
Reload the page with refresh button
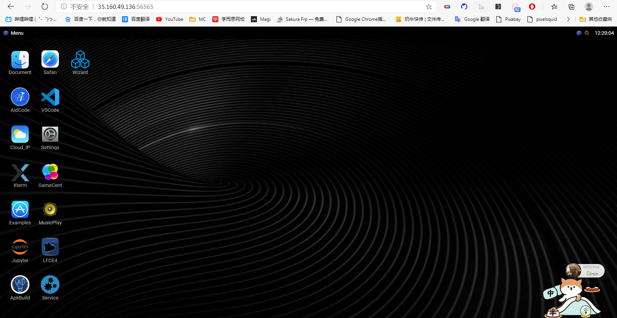[45, 7]
